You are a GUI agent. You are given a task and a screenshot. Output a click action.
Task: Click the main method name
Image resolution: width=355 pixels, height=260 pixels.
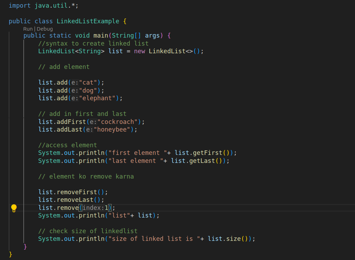(101, 36)
